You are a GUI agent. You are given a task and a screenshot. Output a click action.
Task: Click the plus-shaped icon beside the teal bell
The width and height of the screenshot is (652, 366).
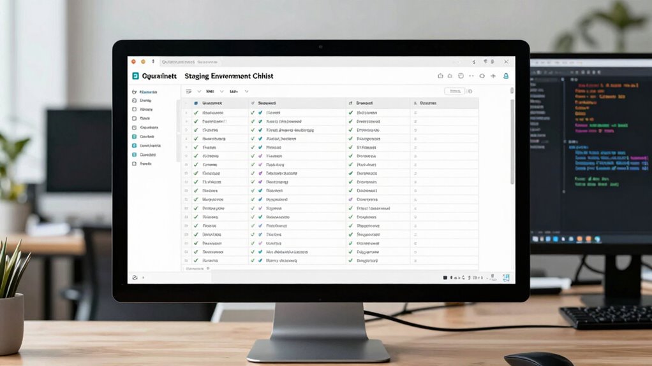click(x=493, y=76)
